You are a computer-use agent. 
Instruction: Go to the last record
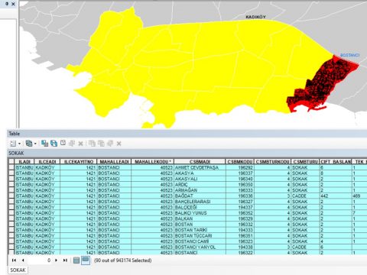tap(65, 260)
